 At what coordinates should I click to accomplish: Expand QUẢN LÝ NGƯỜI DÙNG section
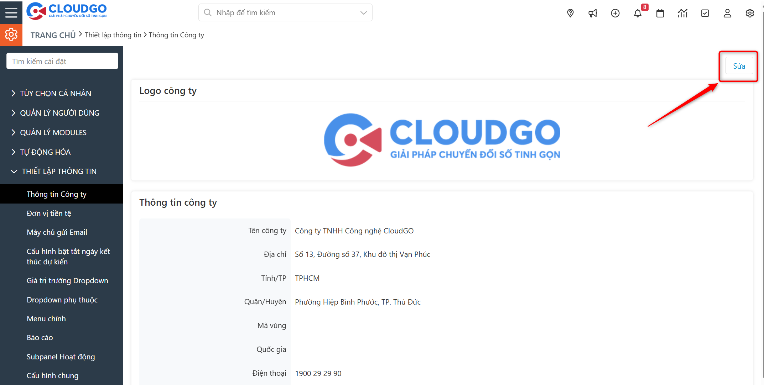pyautogui.click(x=59, y=113)
